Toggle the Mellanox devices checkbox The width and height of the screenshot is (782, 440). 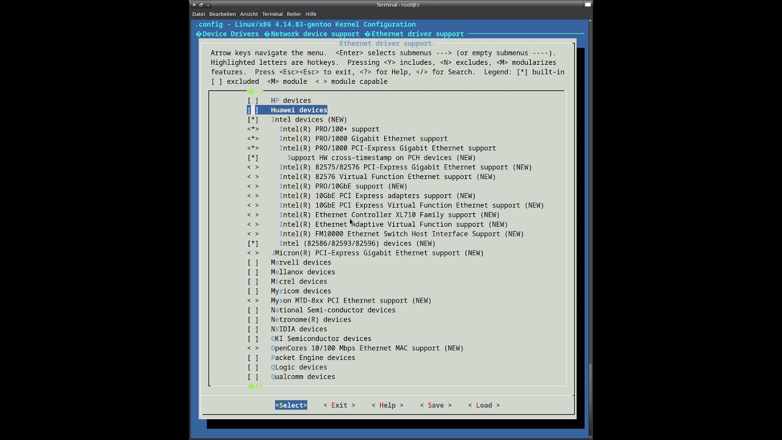click(253, 272)
